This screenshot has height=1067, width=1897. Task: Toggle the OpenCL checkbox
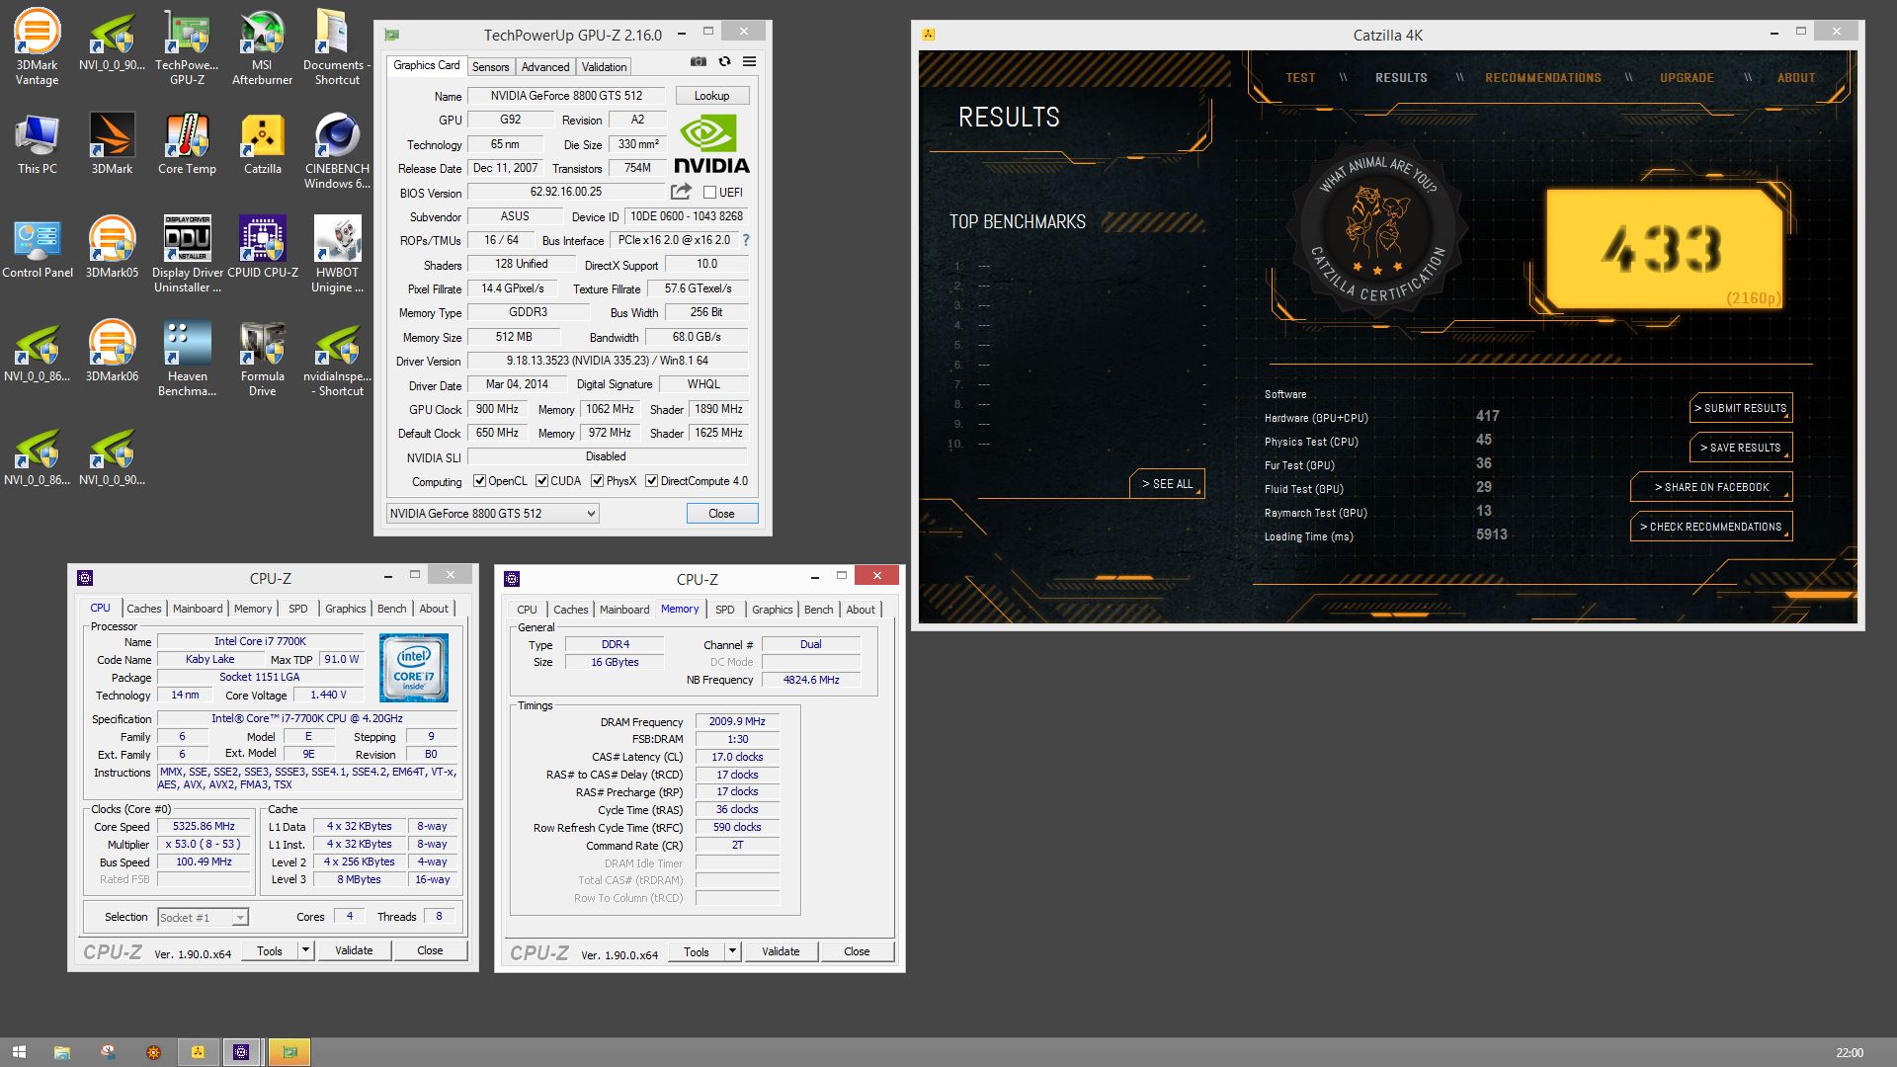479,481
